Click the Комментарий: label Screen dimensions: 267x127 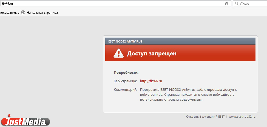(x=126, y=90)
